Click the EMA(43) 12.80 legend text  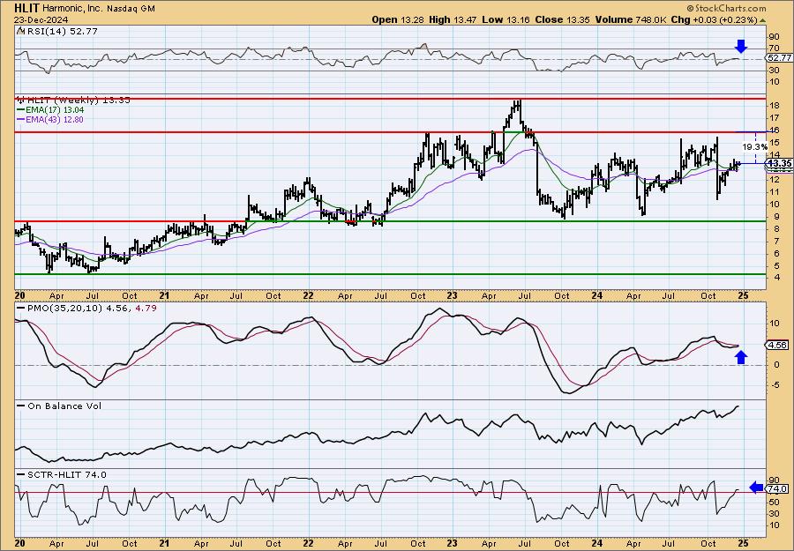pos(56,120)
